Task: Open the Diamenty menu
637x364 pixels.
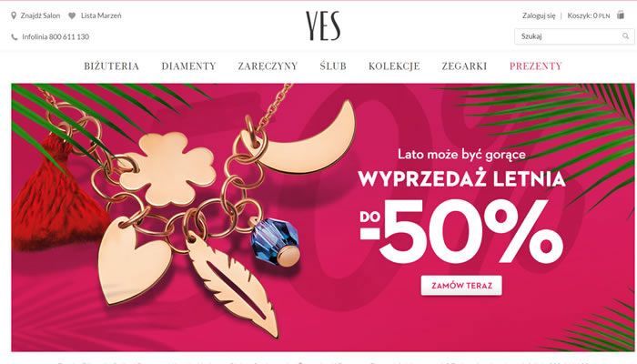Action: point(189,66)
